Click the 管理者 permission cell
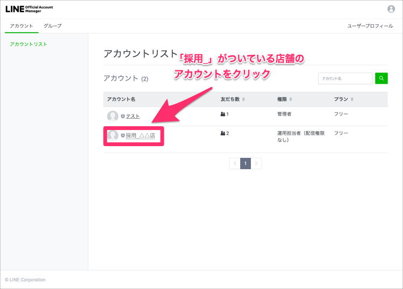The image size is (403, 289). [x=284, y=114]
